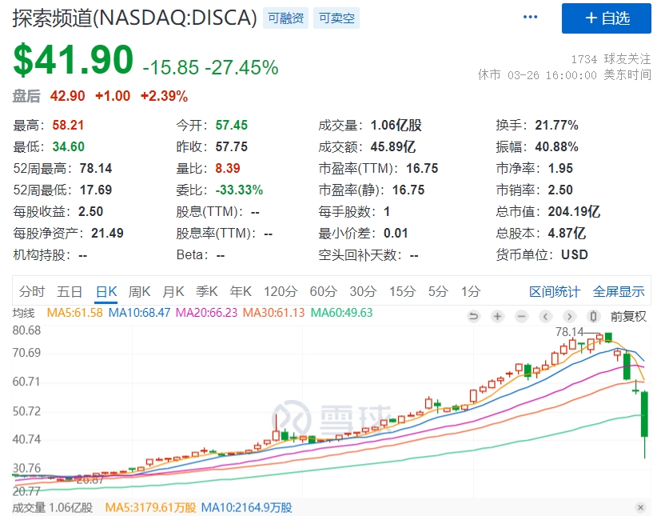Click the undo/reset chart icon

pyautogui.click(x=474, y=316)
